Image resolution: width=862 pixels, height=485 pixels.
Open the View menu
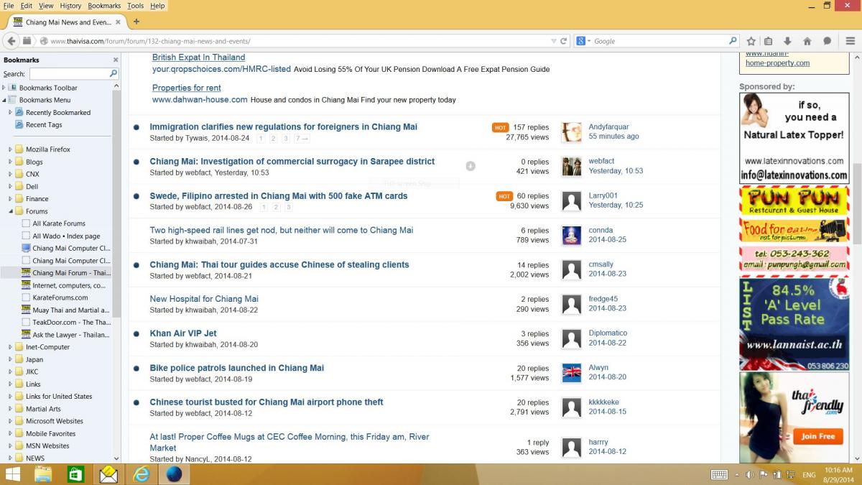tap(46, 6)
